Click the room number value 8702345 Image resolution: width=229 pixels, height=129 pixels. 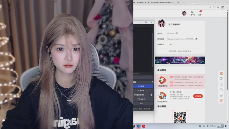[170, 33]
